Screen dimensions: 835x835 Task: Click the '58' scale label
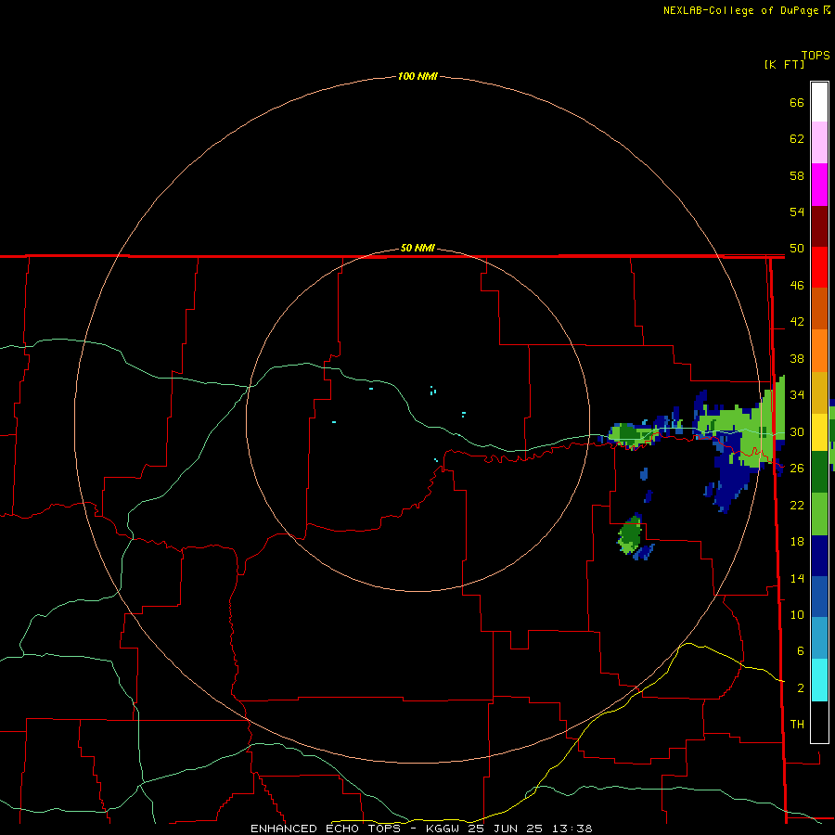pos(797,175)
